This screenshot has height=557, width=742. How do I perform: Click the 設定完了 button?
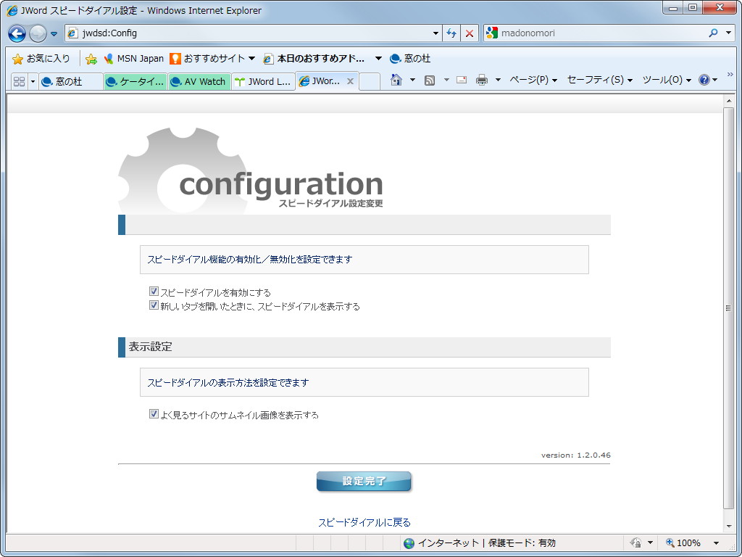coord(364,482)
